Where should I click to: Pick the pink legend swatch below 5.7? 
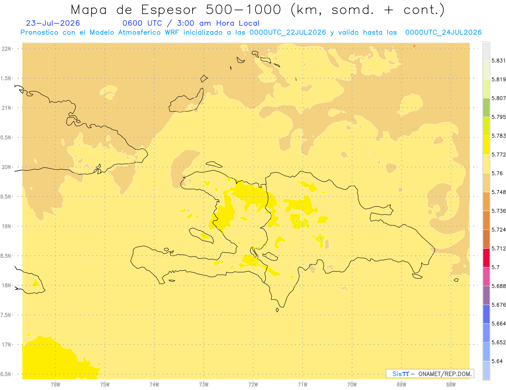click(486, 277)
